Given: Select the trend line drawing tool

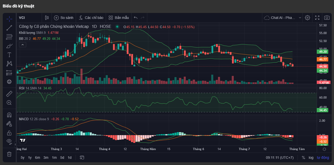Looking at the screenshot, I should tap(9, 28).
